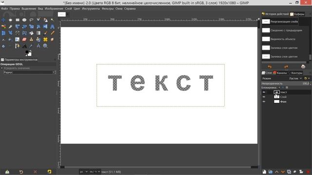Screen dimensions: 312x175
Task: Click the Непрозрачность opacity slider
Action: tap(286, 84)
